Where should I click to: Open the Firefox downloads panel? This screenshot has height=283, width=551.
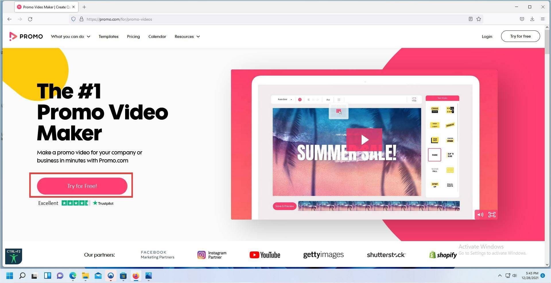click(532, 19)
